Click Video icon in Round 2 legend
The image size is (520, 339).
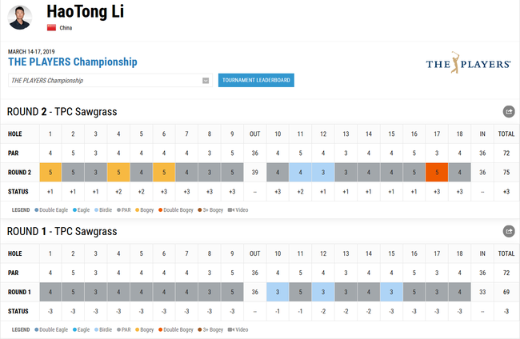[231, 209]
